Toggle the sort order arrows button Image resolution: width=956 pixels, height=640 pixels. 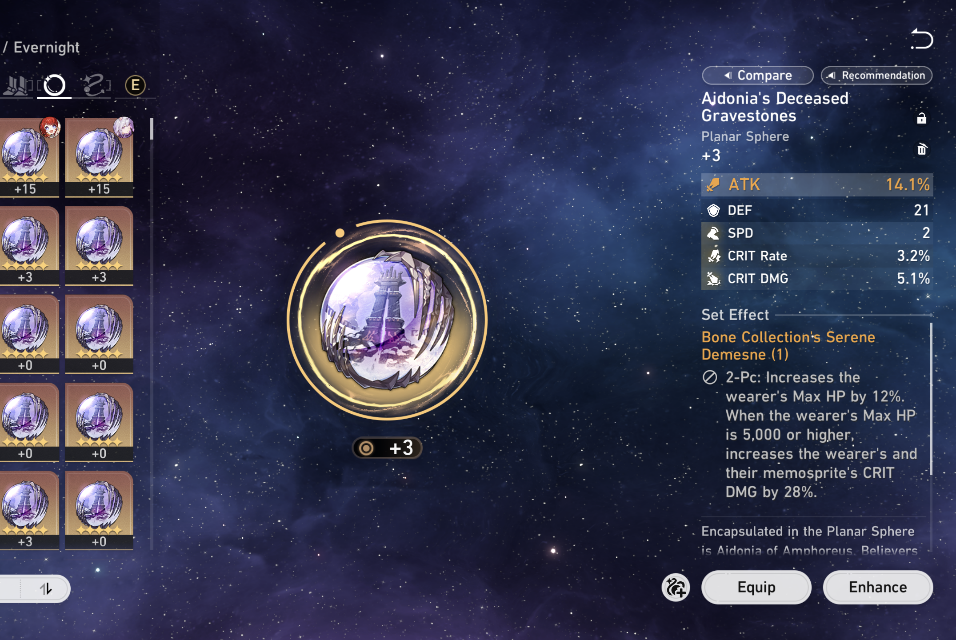coord(46,589)
